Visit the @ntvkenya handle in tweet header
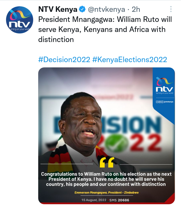This screenshot has width=181, height=208. pyautogui.click(x=107, y=9)
